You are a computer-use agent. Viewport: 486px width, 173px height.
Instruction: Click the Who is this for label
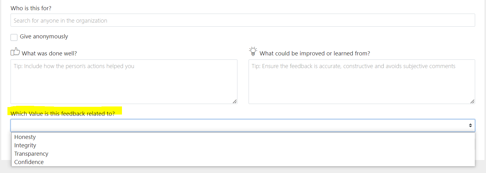coord(31,8)
